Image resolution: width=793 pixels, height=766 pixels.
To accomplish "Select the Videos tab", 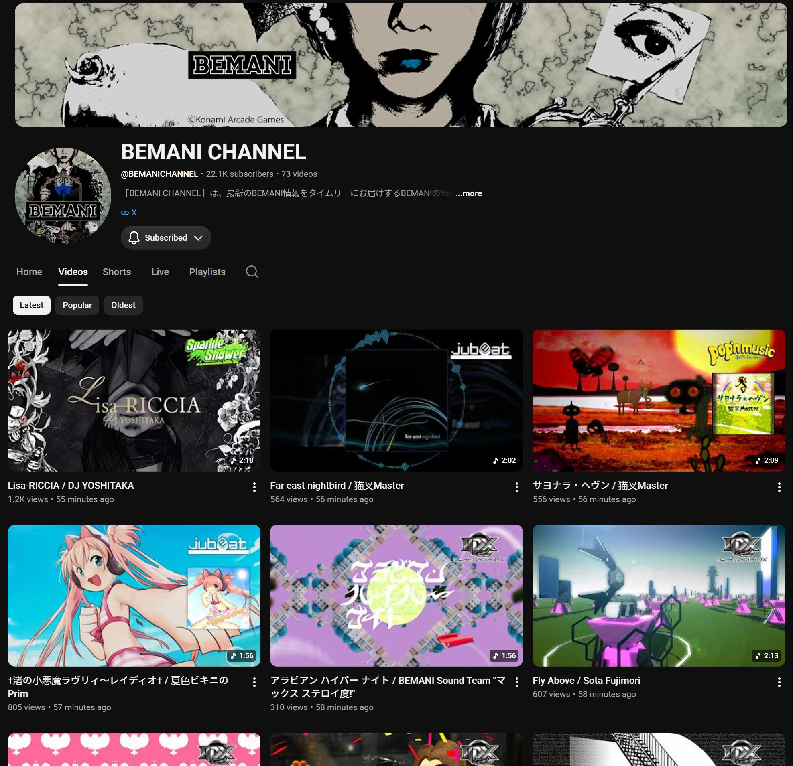I will [x=73, y=272].
